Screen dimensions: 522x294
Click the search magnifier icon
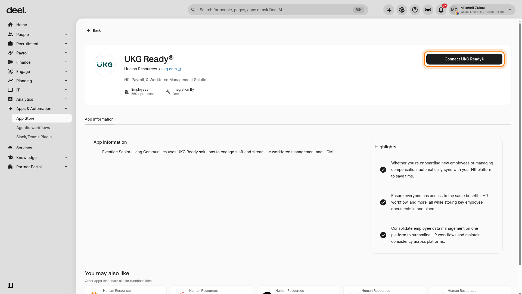click(x=193, y=10)
